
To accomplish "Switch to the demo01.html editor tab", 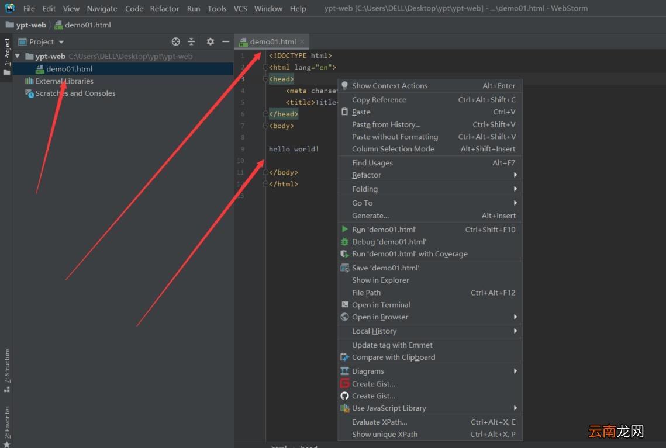I will click(272, 41).
